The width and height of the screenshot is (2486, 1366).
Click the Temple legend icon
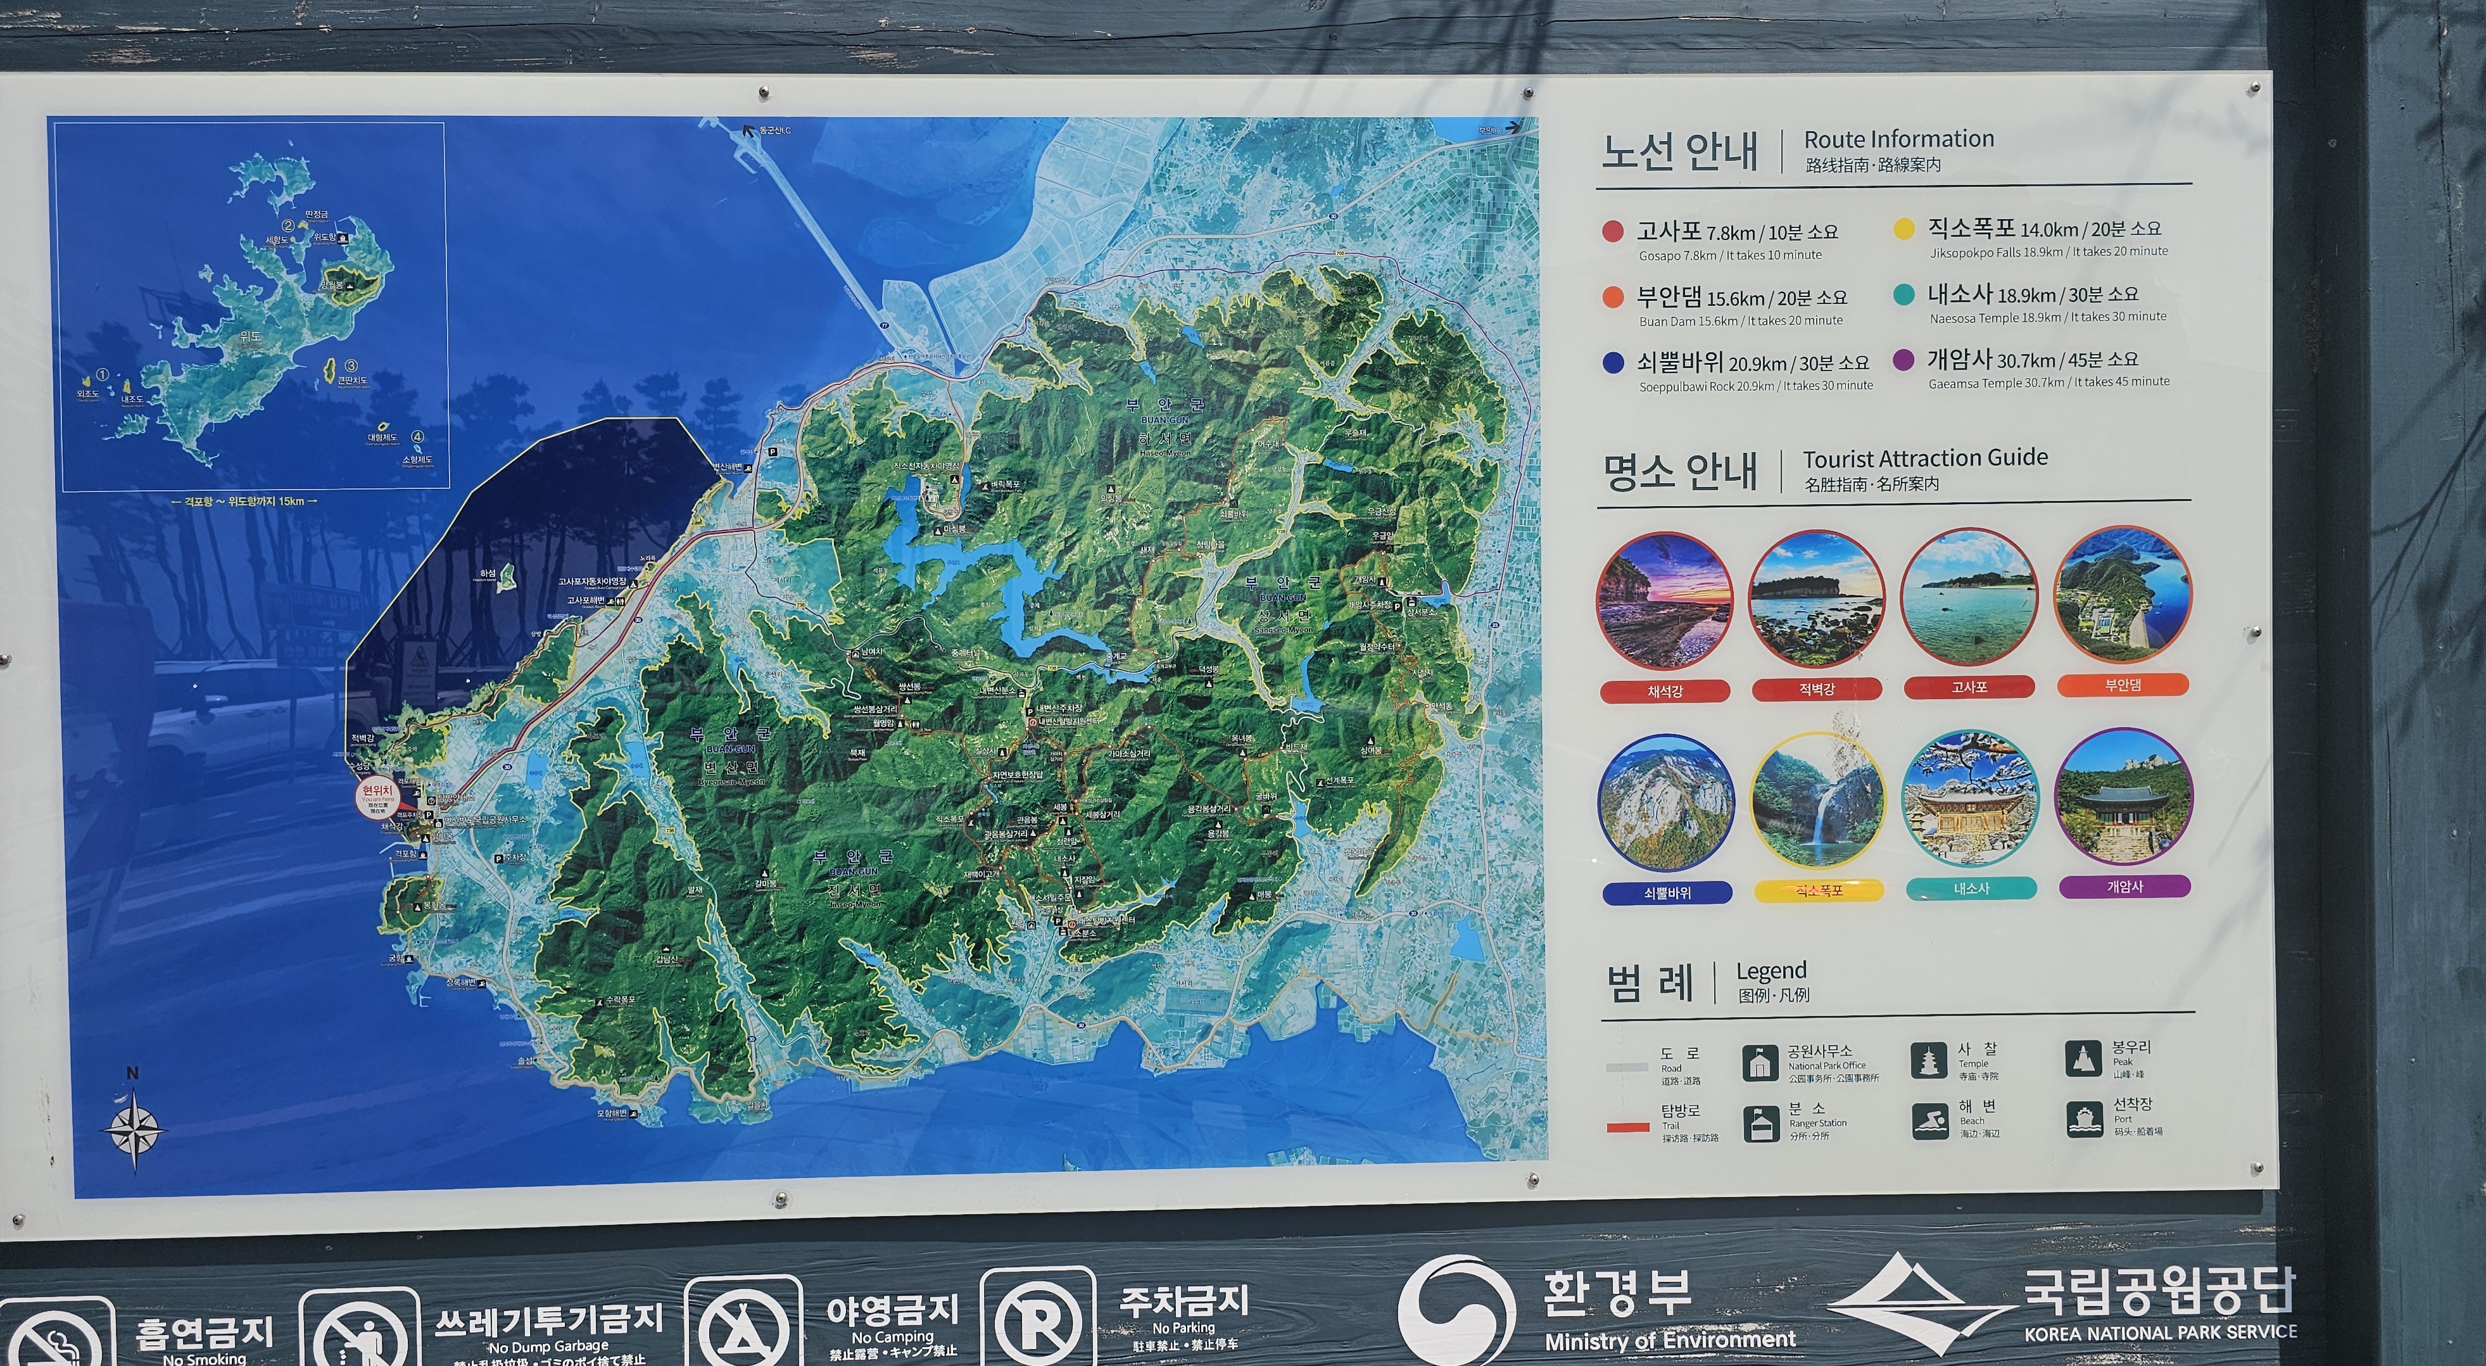(1928, 1060)
